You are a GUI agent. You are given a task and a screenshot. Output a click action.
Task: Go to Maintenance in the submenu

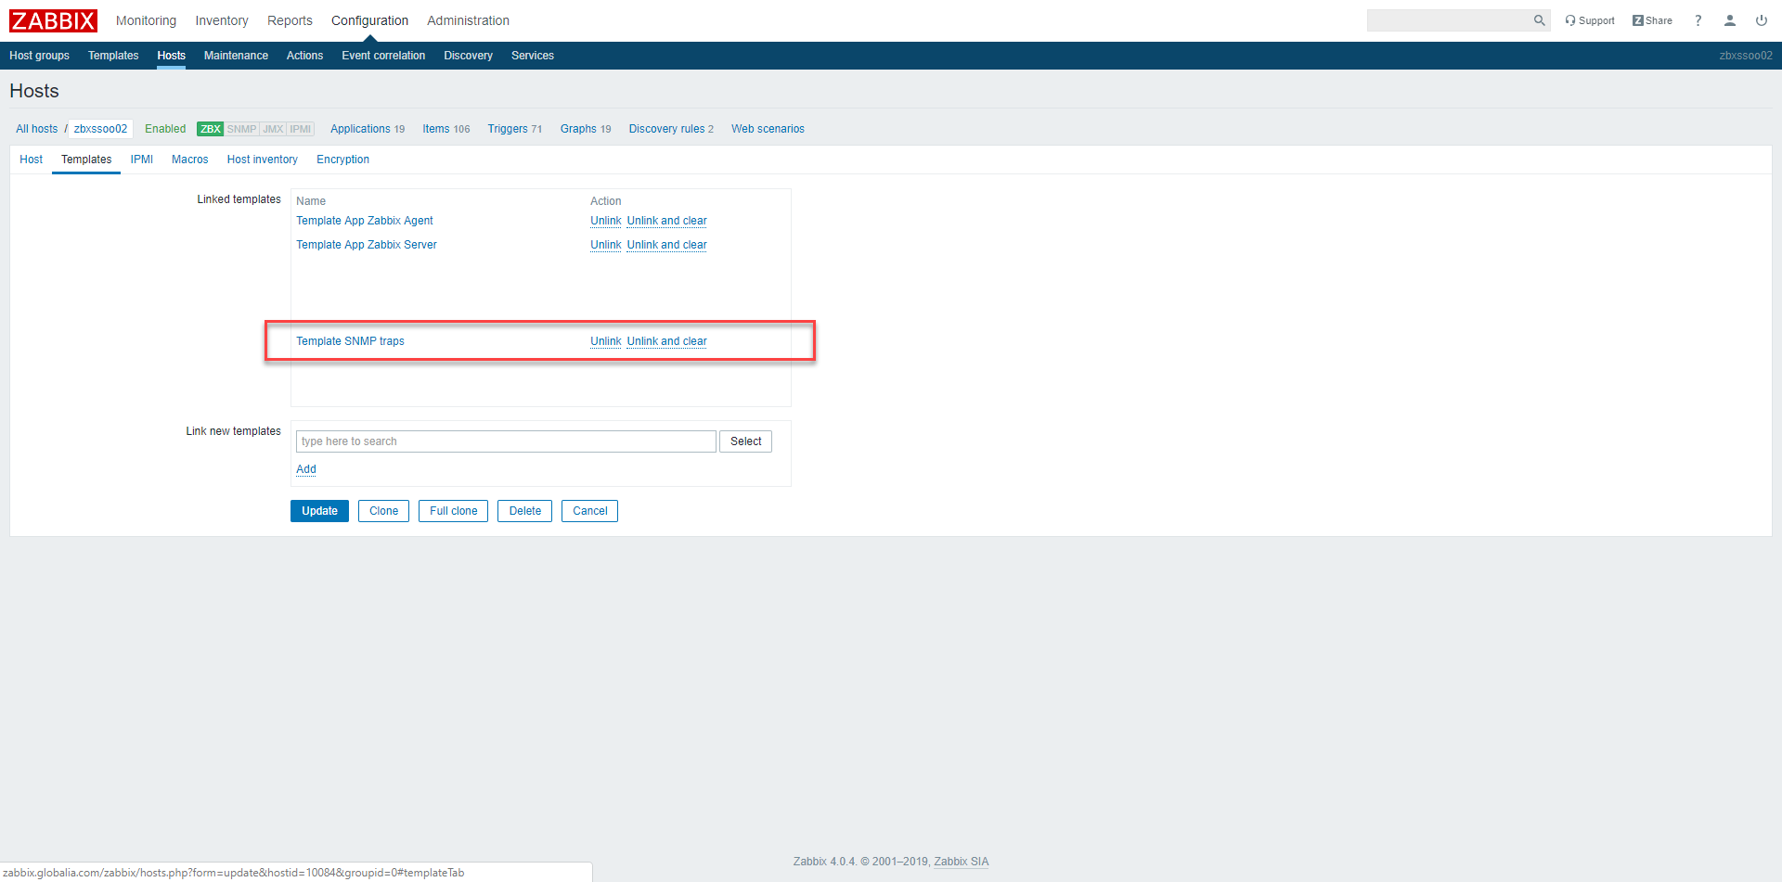tap(236, 56)
